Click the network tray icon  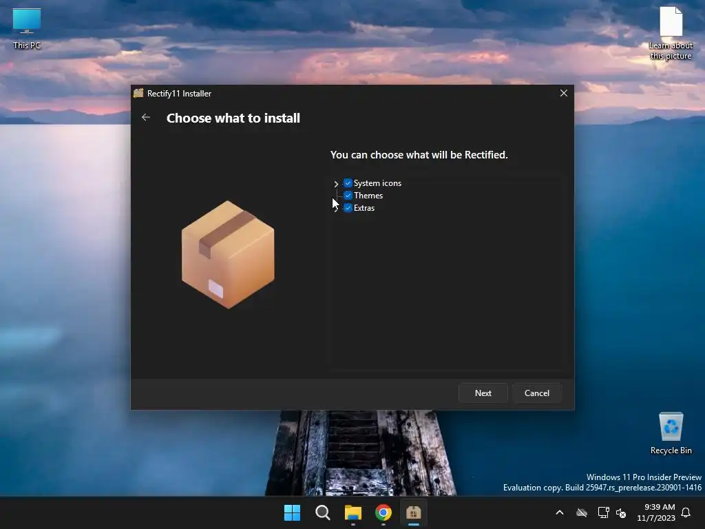point(603,512)
